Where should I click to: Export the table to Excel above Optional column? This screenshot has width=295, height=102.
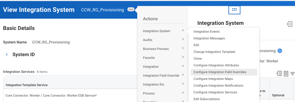click(x=279, y=74)
